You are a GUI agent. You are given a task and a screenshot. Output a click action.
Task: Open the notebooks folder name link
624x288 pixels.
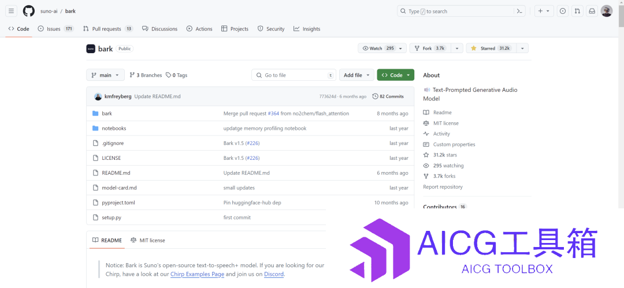tap(114, 128)
